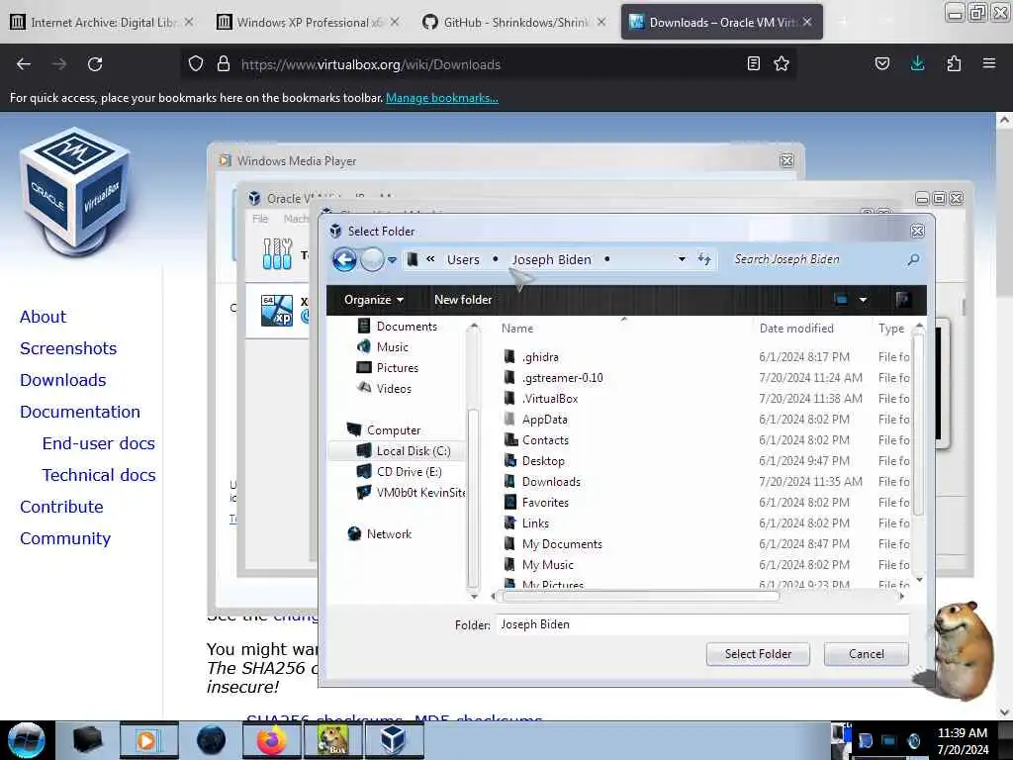Select the My Music folder
This screenshot has height=760, width=1013.
(x=548, y=565)
